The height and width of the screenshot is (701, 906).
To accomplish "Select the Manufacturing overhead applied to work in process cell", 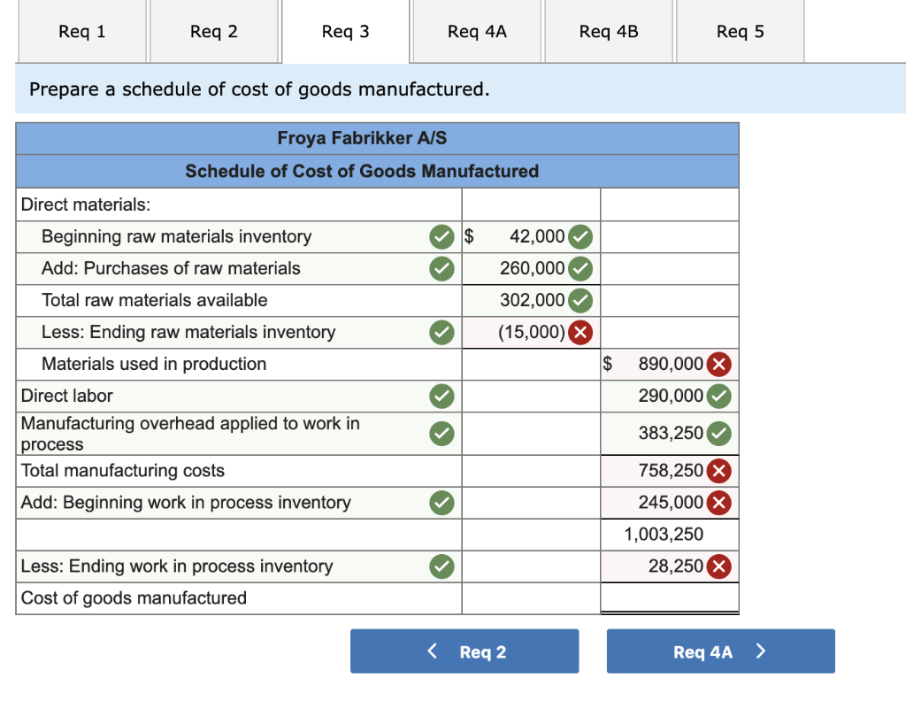I will (x=239, y=434).
